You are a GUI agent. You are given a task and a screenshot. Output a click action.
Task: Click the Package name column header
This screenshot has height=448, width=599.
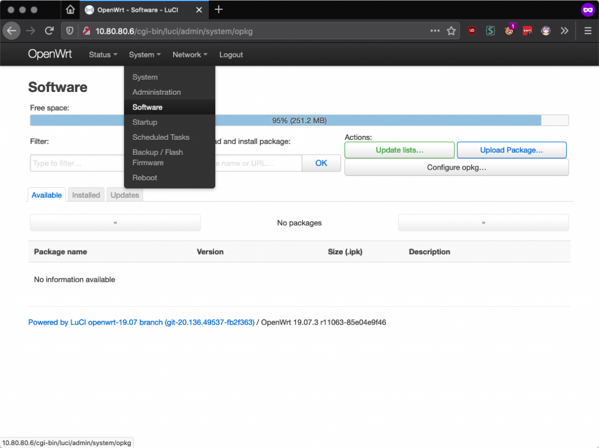coord(60,252)
